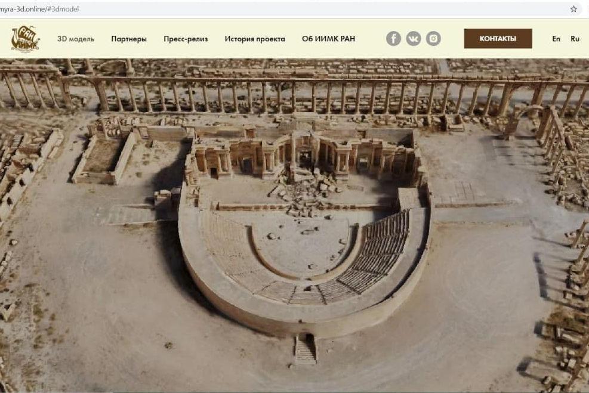Select История проекта in navigation
Image resolution: width=589 pixels, height=393 pixels.
click(x=255, y=39)
